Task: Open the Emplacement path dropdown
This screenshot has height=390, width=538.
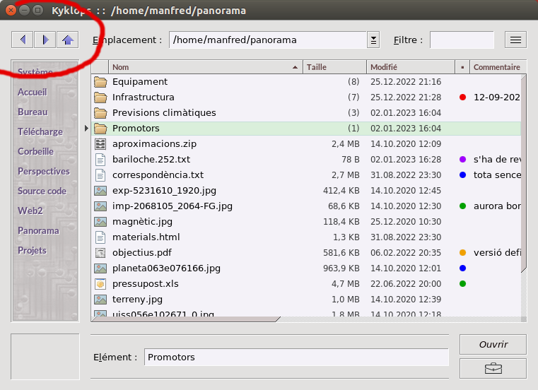Action: 373,40
